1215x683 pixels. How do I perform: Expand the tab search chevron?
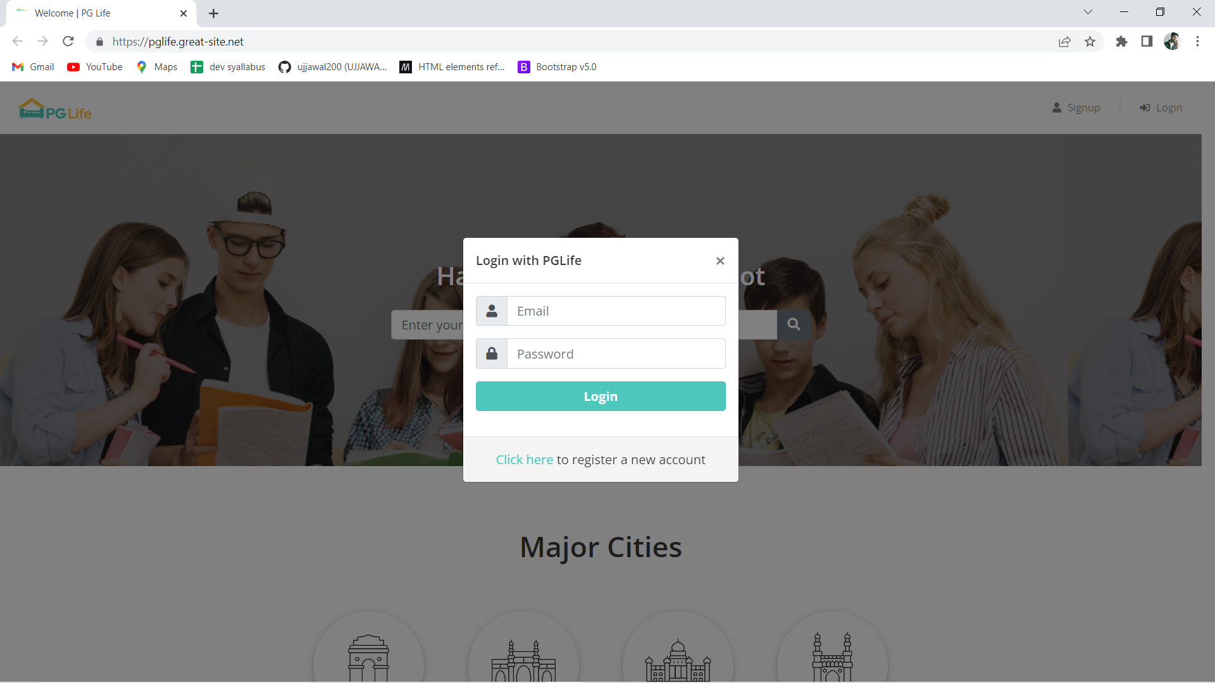[1088, 12]
